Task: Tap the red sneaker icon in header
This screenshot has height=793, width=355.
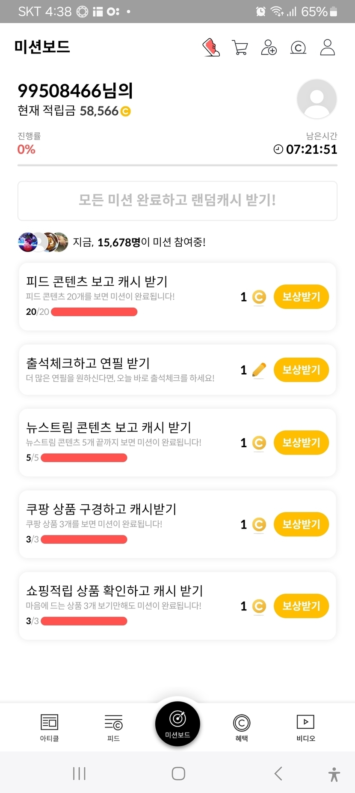Action: point(211,48)
